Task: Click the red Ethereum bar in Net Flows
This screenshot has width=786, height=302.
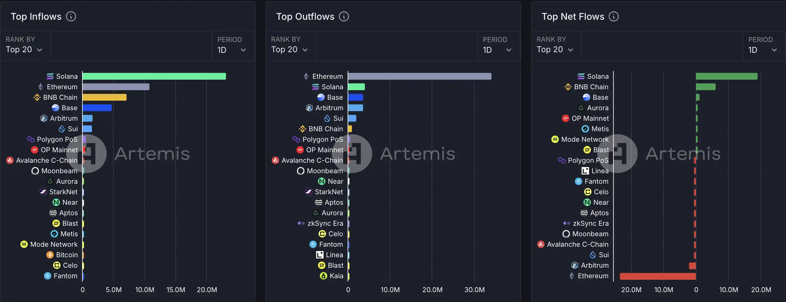Action: point(658,276)
